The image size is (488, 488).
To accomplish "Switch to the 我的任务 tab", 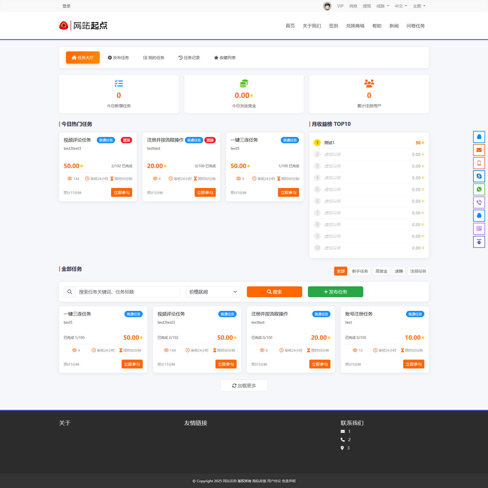I will point(154,58).
